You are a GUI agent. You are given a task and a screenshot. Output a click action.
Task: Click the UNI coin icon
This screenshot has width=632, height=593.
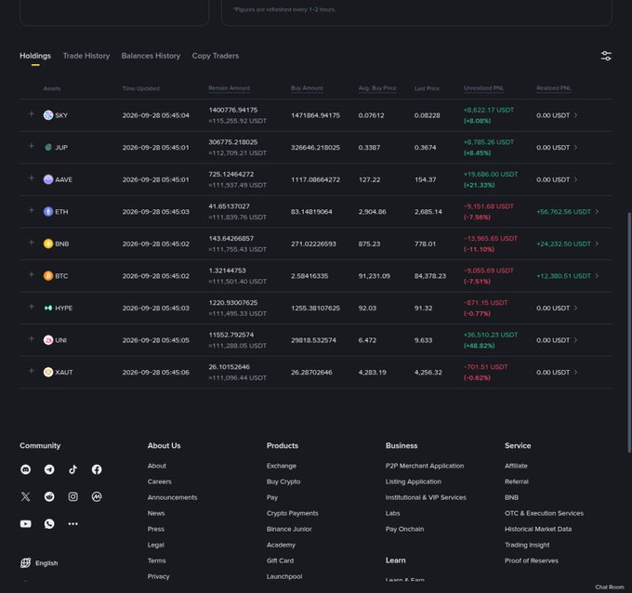click(48, 340)
